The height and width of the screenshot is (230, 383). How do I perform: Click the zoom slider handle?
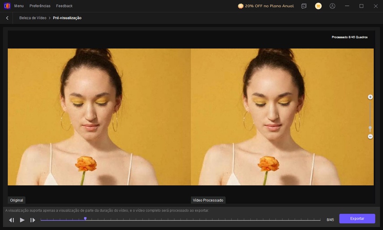pos(370,128)
